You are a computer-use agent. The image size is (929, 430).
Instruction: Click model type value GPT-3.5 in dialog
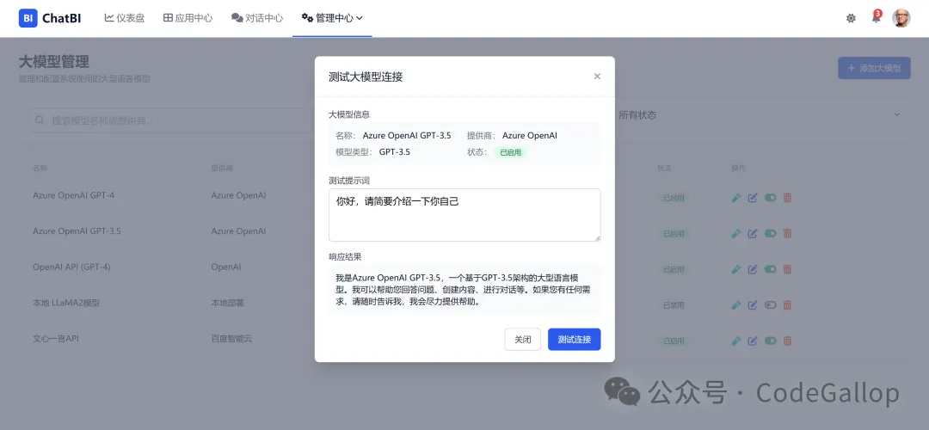coord(395,152)
